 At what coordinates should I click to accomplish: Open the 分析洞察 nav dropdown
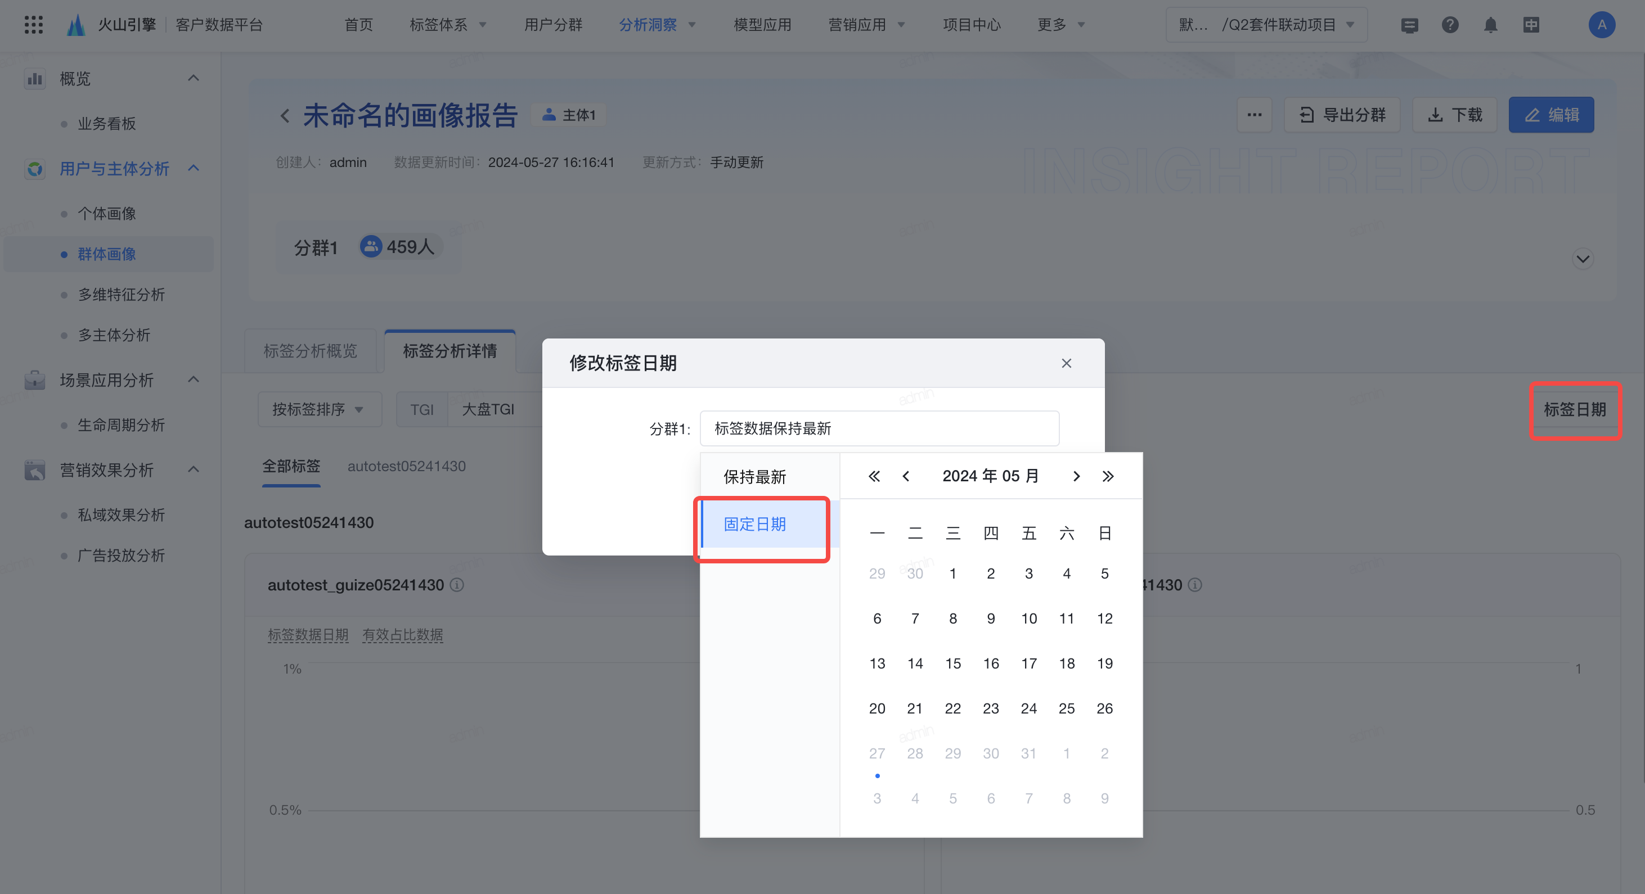click(x=657, y=25)
